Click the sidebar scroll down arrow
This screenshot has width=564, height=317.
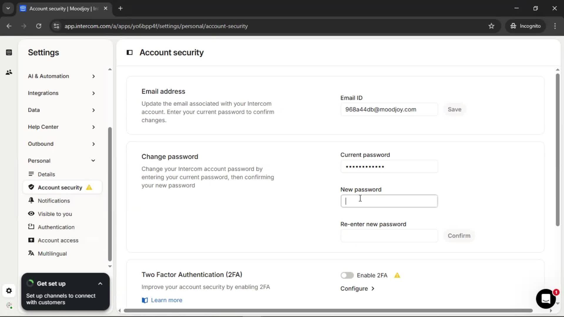[x=110, y=267]
